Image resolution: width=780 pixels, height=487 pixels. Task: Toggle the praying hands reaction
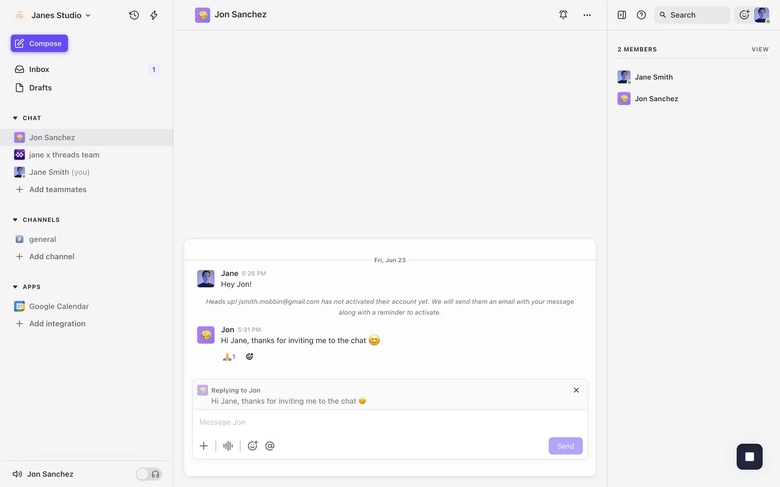pos(229,356)
